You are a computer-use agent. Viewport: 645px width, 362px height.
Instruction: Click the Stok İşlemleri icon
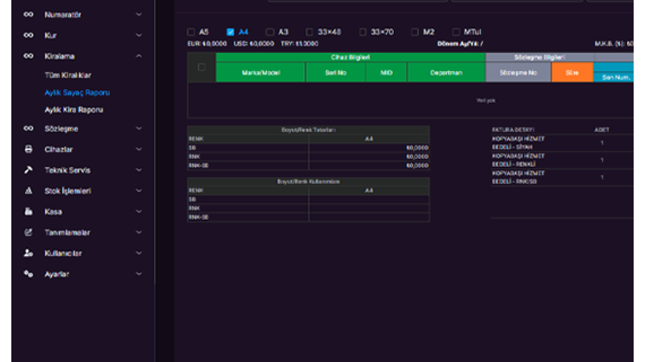click(28, 190)
